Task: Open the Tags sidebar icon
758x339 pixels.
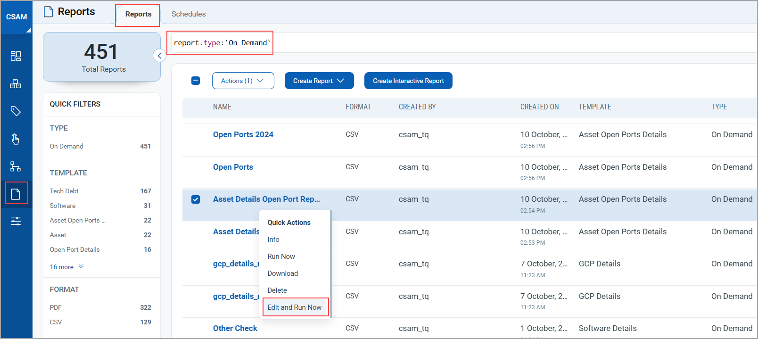Action: 16,111
